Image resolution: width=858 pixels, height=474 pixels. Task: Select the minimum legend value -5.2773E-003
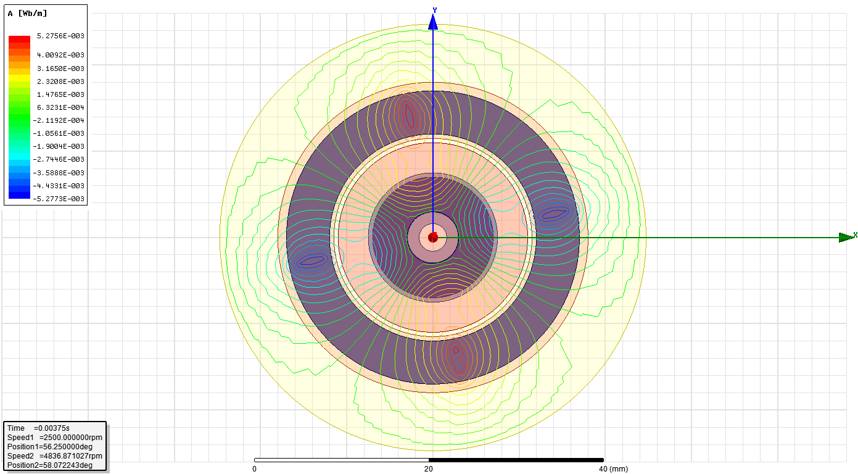(59, 199)
